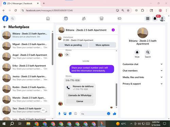Click the back arrow beside Marketplace
The height and width of the screenshot is (127, 170).
click(5, 27)
